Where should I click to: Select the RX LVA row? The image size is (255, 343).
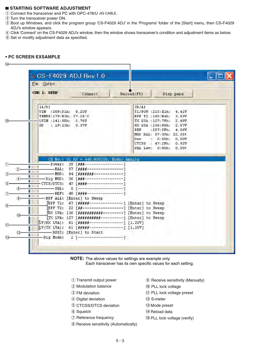(x=106, y=213)
